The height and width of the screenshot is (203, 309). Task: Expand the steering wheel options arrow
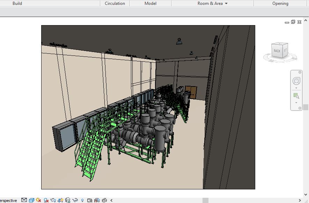tap(296, 88)
